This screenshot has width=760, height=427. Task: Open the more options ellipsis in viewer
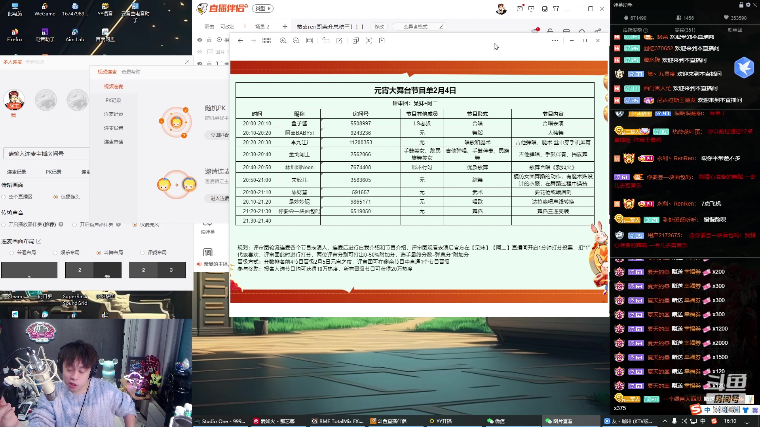(555, 41)
